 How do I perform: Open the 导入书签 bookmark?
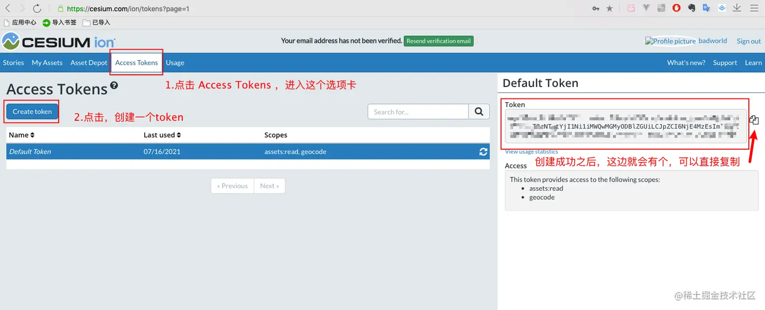[x=60, y=23]
